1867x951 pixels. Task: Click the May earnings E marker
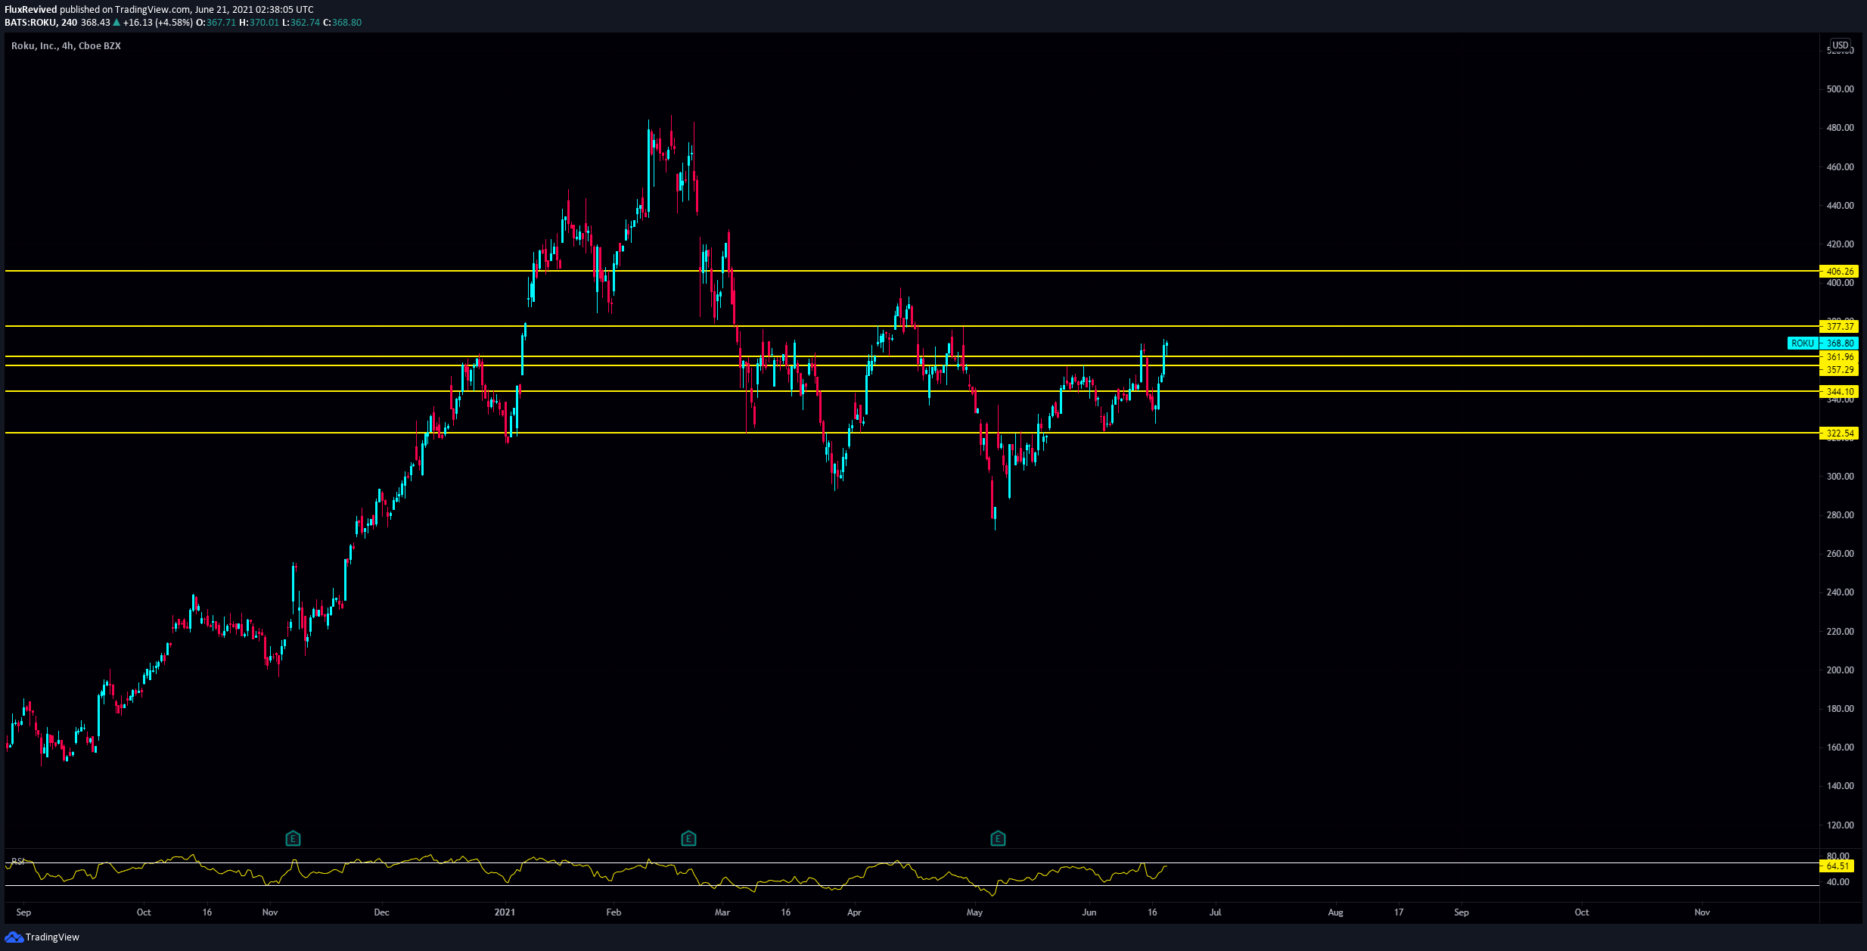pos(998,838)
